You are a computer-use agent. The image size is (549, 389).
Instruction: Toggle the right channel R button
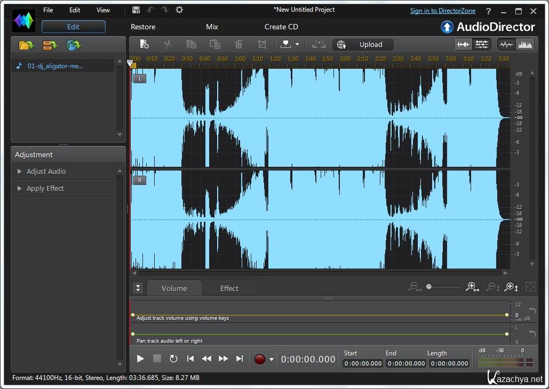click(139, 180)
